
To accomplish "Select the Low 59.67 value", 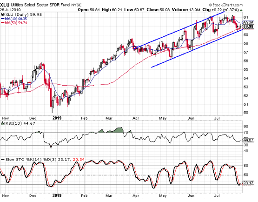I will tap(134, 10).
